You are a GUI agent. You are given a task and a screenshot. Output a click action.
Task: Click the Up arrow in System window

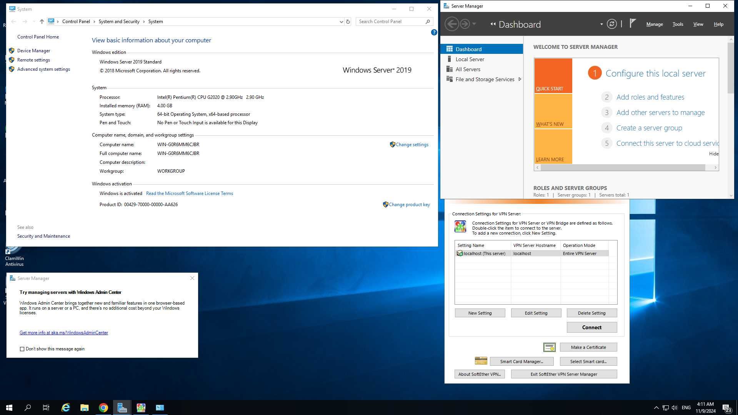tap(42, 22)
